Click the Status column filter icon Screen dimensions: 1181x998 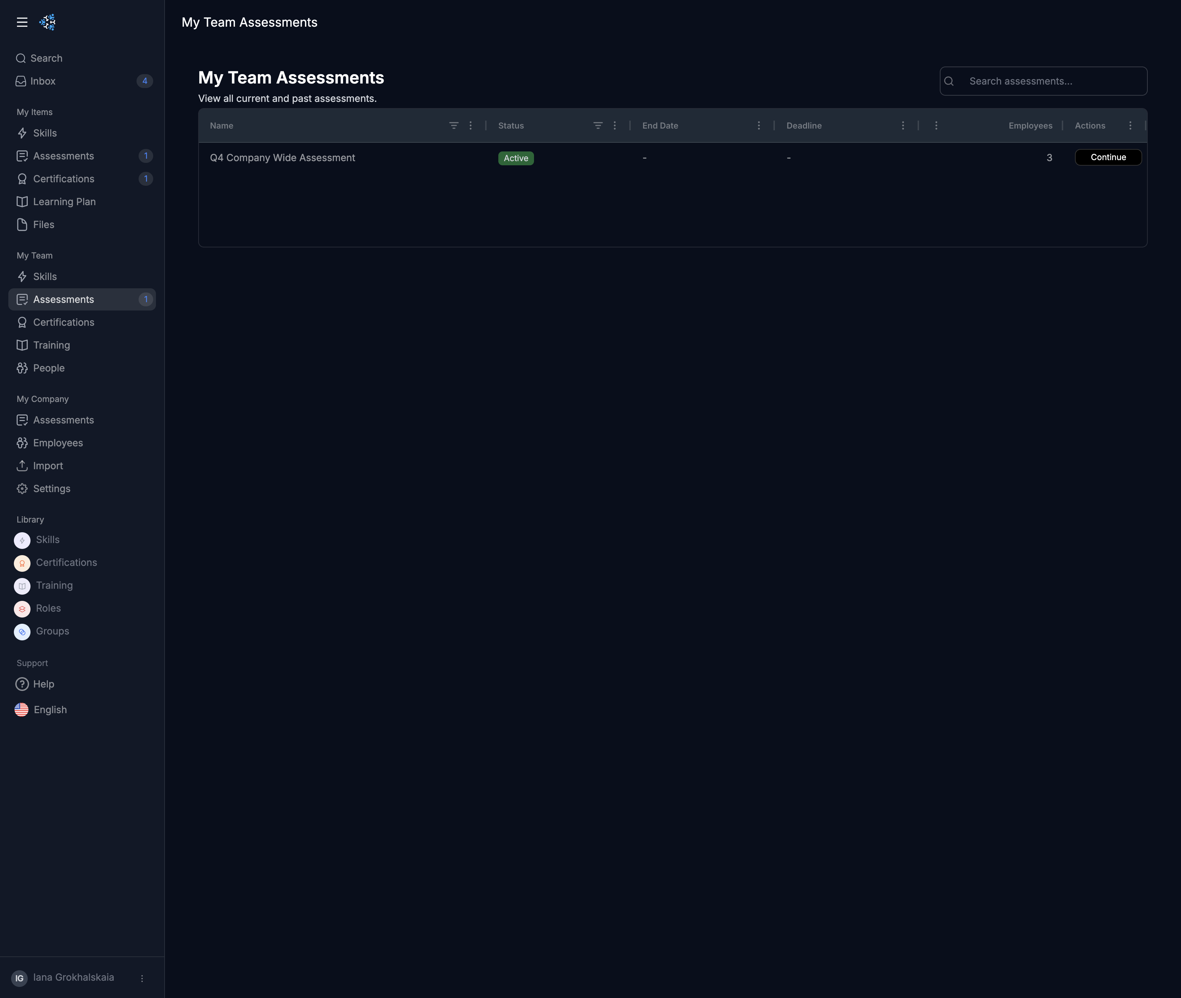[597, 125]
